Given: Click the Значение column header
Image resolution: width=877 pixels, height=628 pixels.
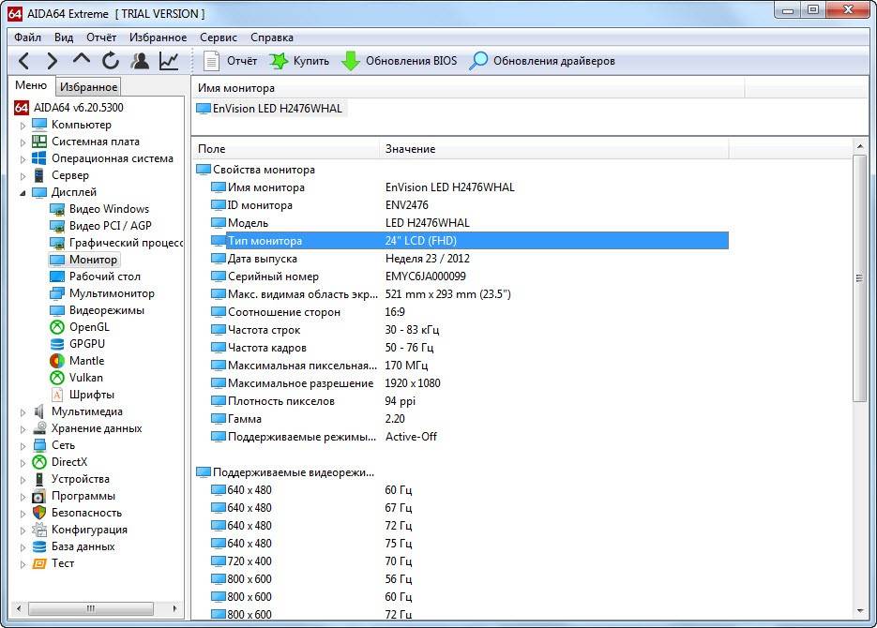Looking at the screenshot, I should 411,149.
